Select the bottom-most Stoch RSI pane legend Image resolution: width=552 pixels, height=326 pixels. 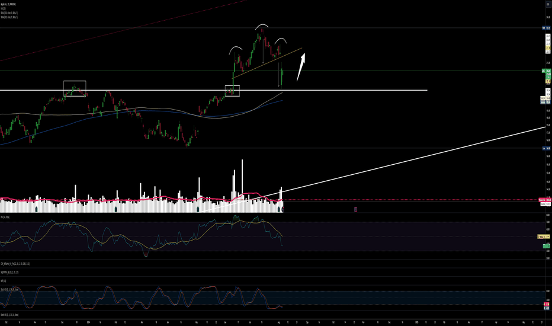pyautogui.click(x=9, y=315)
